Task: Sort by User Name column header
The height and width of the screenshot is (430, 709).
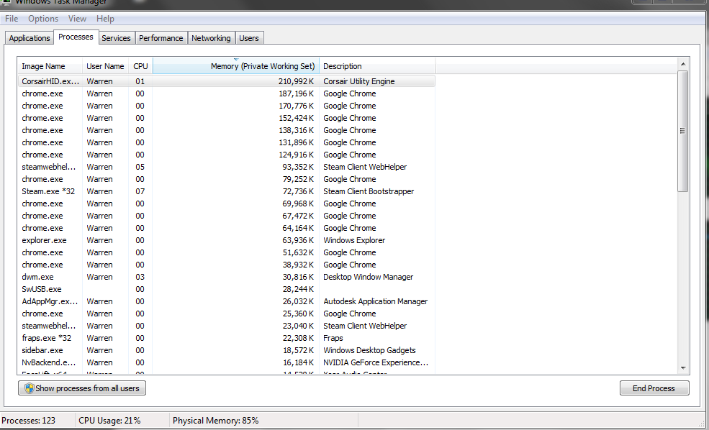Action: (x=106, y=66)
